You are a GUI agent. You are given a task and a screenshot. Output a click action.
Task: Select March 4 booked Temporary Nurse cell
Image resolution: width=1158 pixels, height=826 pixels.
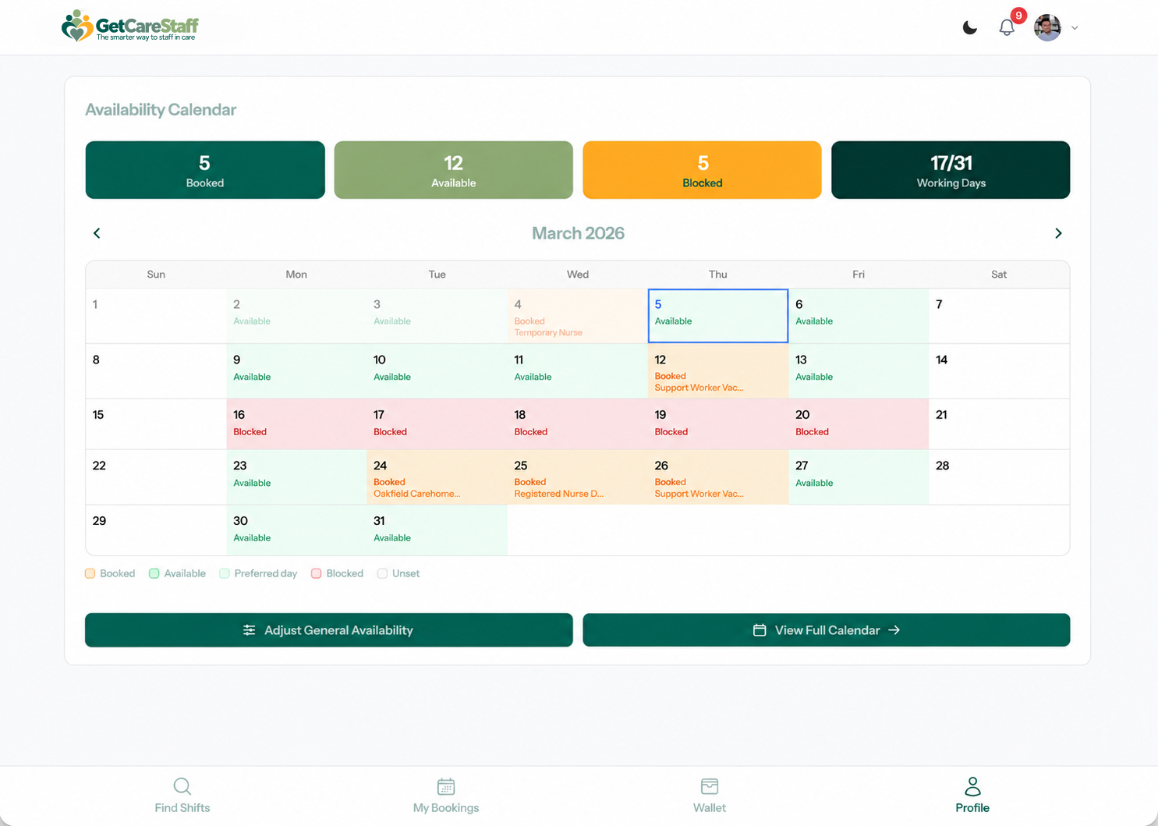[x=578, y=316]
